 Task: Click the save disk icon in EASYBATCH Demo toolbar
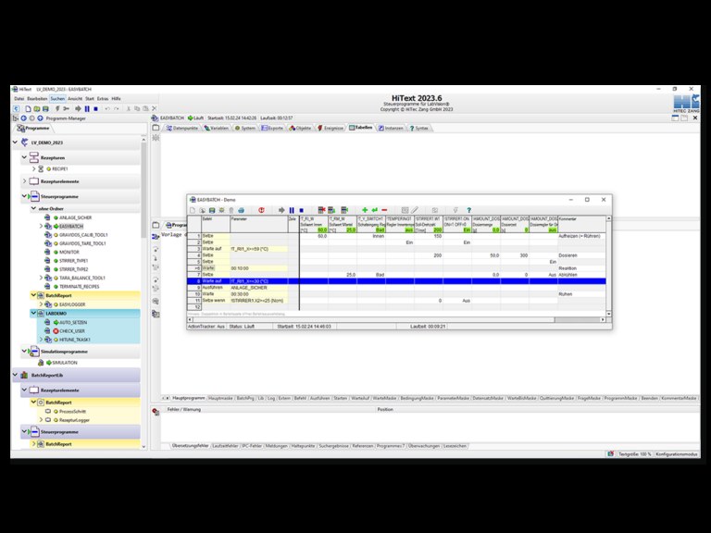(x=212, y=210)
